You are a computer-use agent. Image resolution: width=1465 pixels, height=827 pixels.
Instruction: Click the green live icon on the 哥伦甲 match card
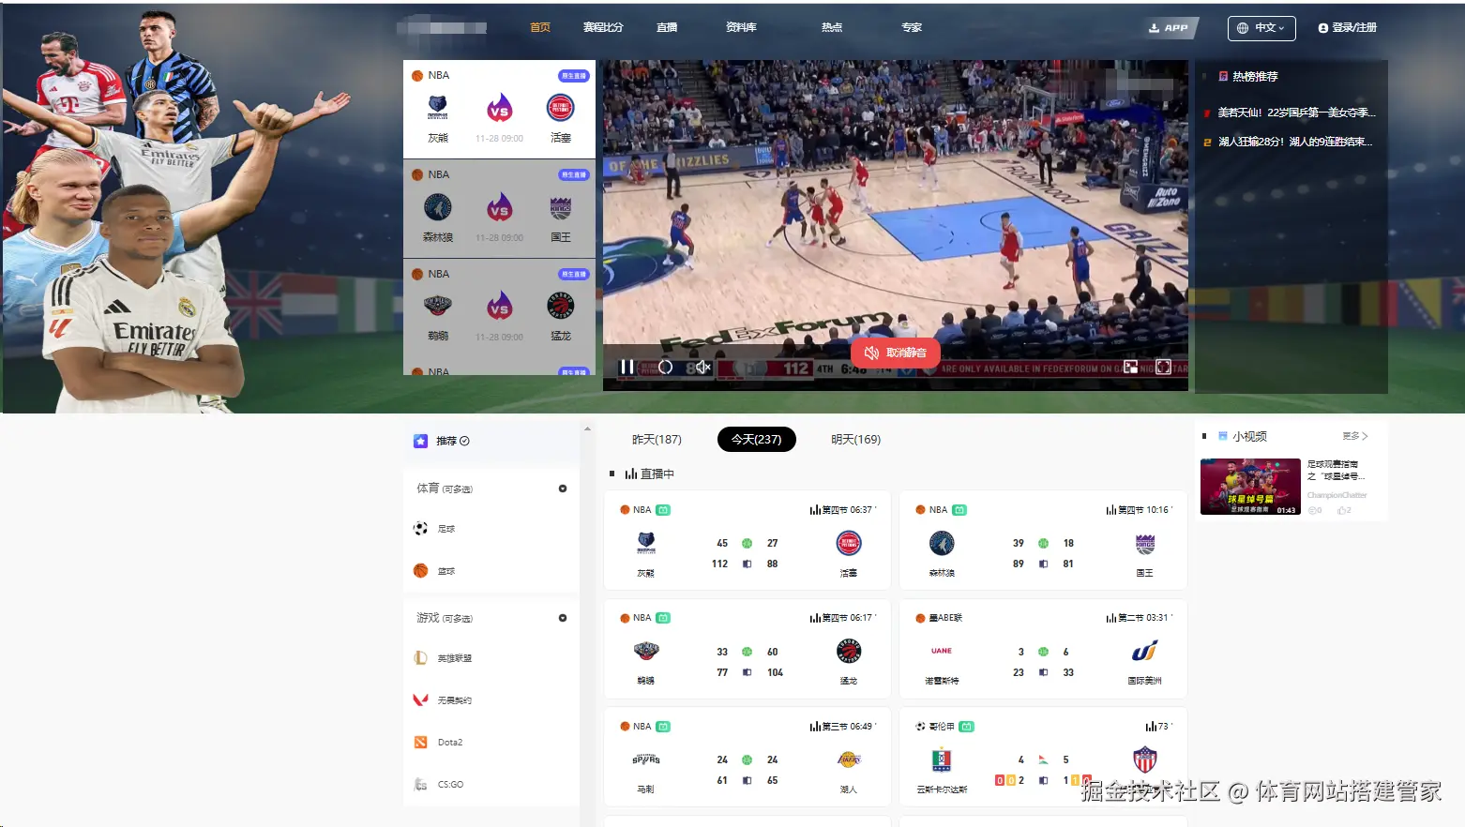967,727
